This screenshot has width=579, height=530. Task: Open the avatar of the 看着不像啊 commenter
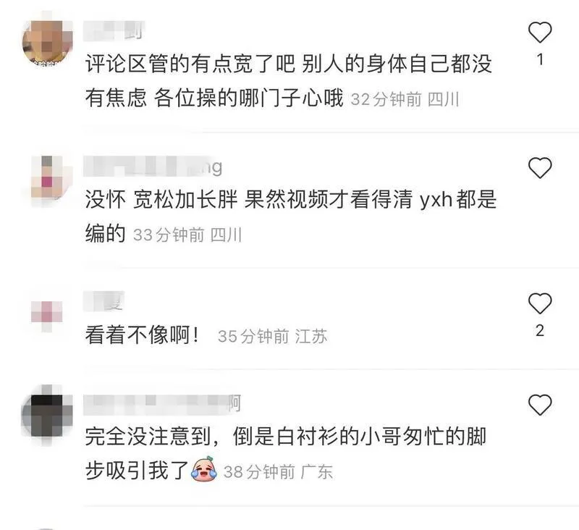[x=47, y=315]
